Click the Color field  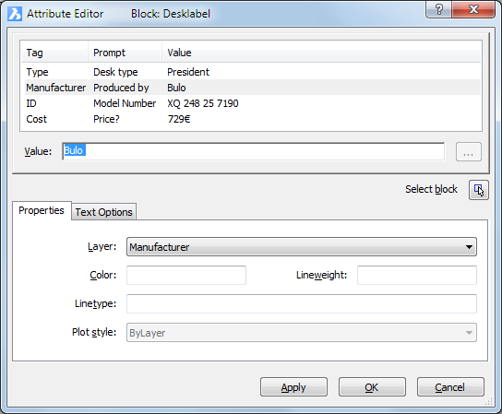tap(186, 275)
